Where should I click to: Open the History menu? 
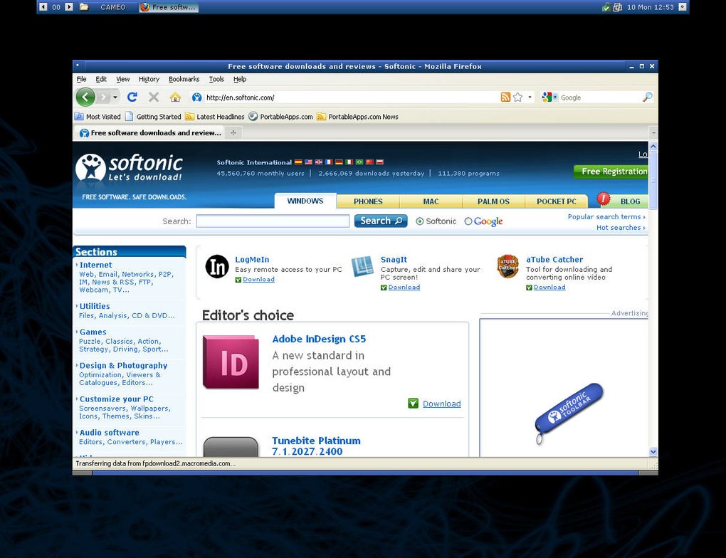[149, 79]
